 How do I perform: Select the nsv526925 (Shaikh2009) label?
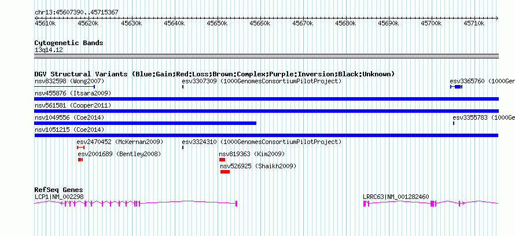(258, 167)
